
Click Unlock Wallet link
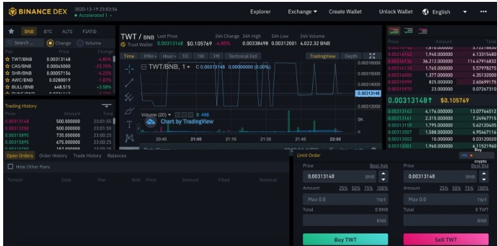click(396, 12)
